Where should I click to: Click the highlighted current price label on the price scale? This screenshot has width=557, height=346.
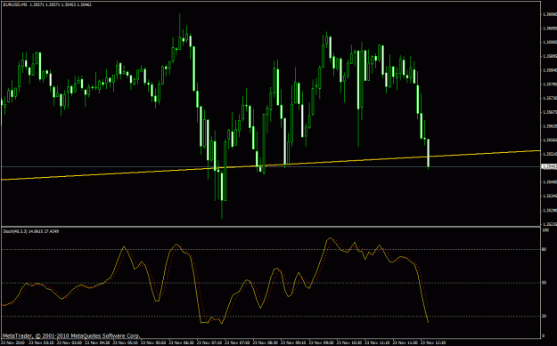(549, 166)
